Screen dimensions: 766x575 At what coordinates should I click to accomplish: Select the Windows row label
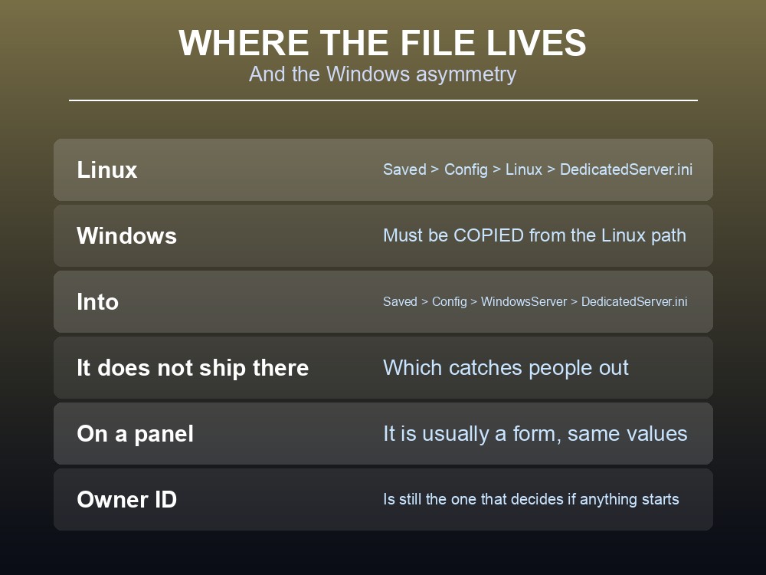(126, 235)
